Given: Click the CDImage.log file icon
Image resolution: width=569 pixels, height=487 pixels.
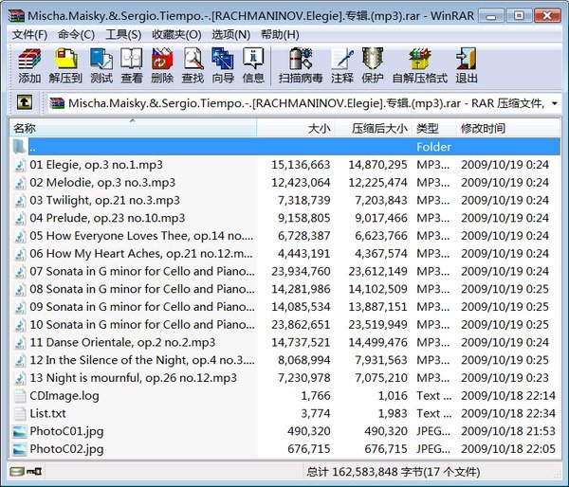Looking at the screenshot, I should click(20, 395).
